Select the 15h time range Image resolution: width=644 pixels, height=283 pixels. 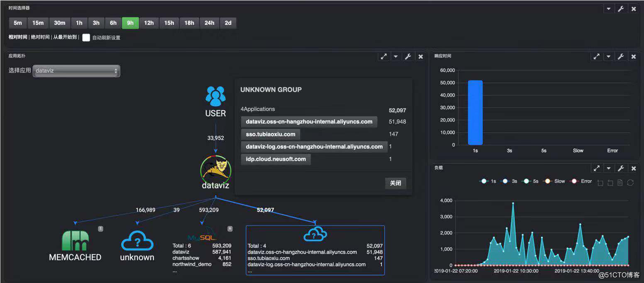point(169,23)
